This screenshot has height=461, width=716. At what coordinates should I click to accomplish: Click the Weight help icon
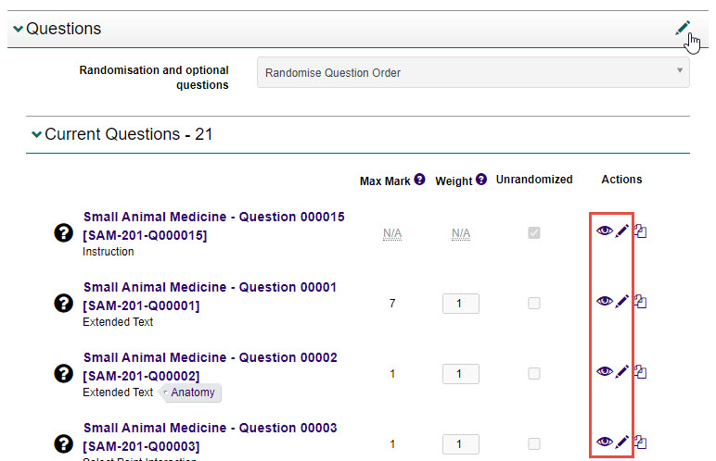[x=481, y=180]
